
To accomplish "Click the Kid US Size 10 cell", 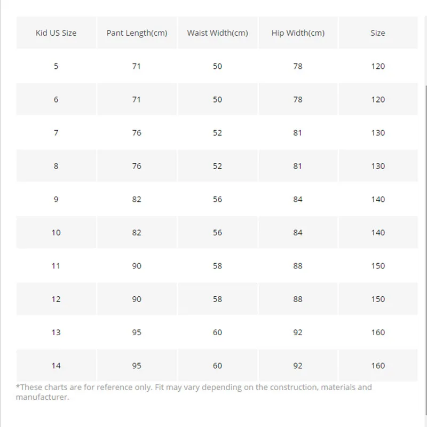I will coord(56,233).
